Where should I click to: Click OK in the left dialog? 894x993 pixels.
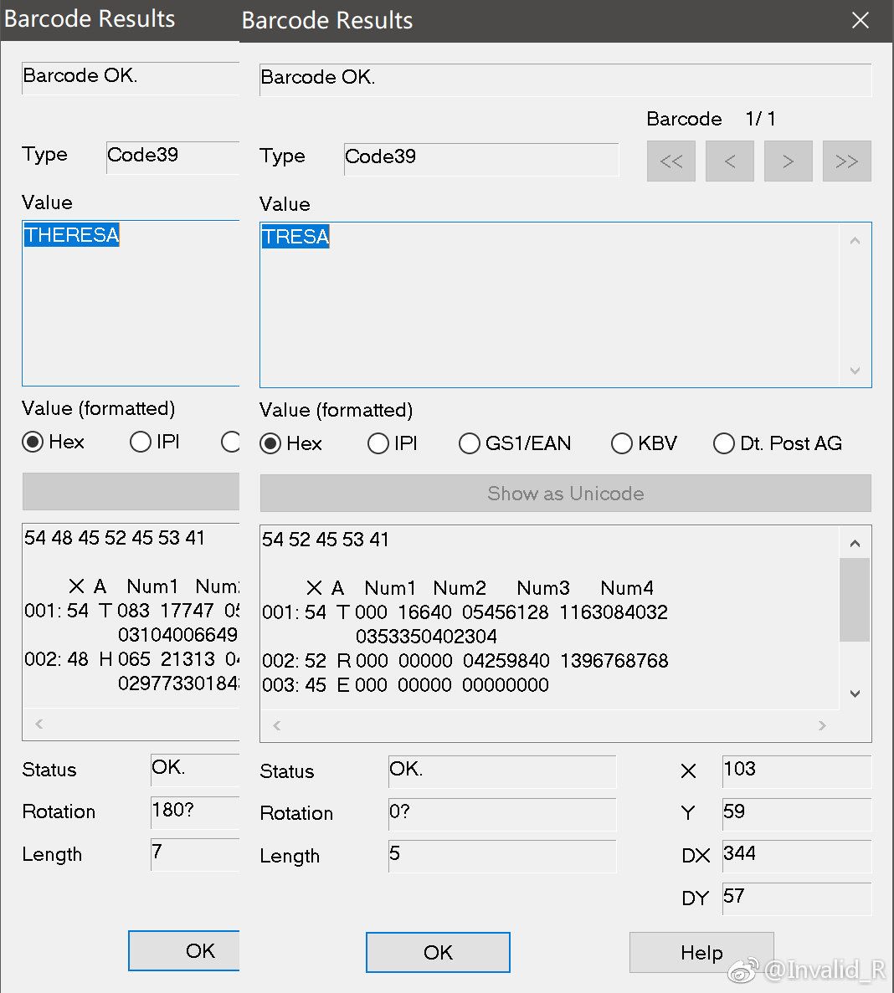tap(184, 950)
